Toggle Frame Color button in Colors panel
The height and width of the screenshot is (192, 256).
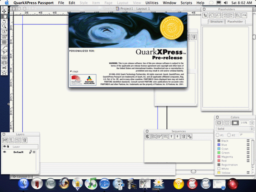tap(219, 123)
